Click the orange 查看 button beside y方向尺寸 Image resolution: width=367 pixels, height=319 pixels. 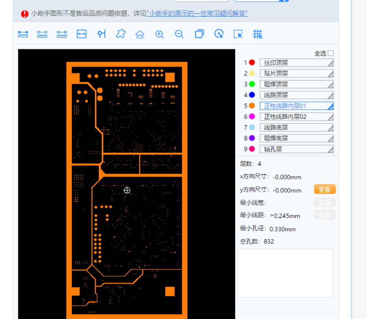point(325,189)
